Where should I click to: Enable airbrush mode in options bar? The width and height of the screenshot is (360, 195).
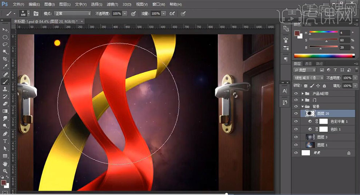pyautogui.click(x=172, y=13)
